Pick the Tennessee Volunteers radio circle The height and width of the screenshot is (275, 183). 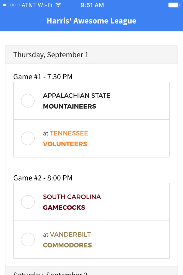(x=28, y=138)
